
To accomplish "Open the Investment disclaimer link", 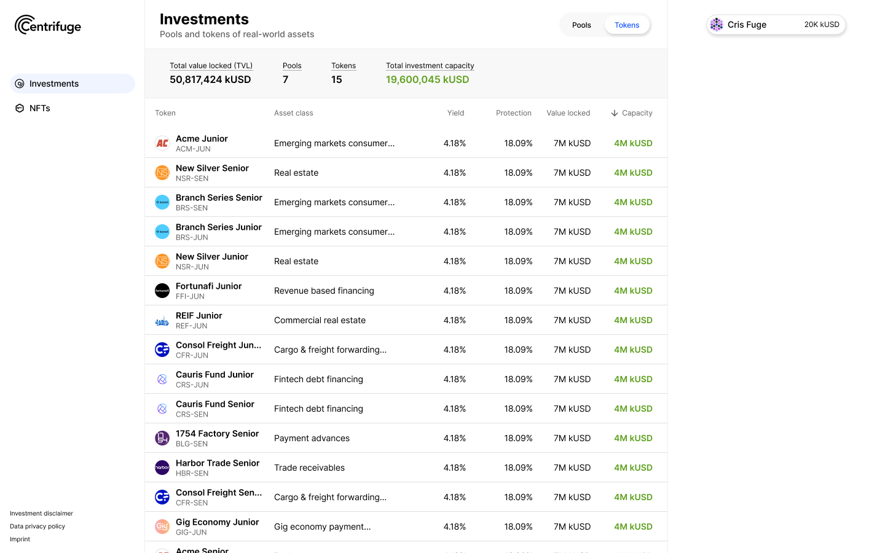I will [41, 514].
